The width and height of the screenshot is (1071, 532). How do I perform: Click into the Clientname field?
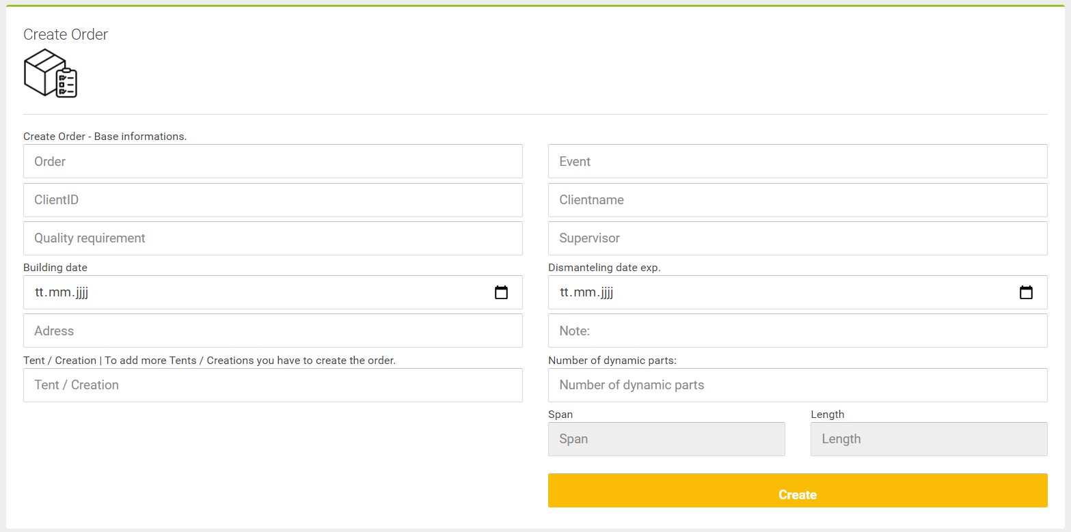click(x=798, y=200)
